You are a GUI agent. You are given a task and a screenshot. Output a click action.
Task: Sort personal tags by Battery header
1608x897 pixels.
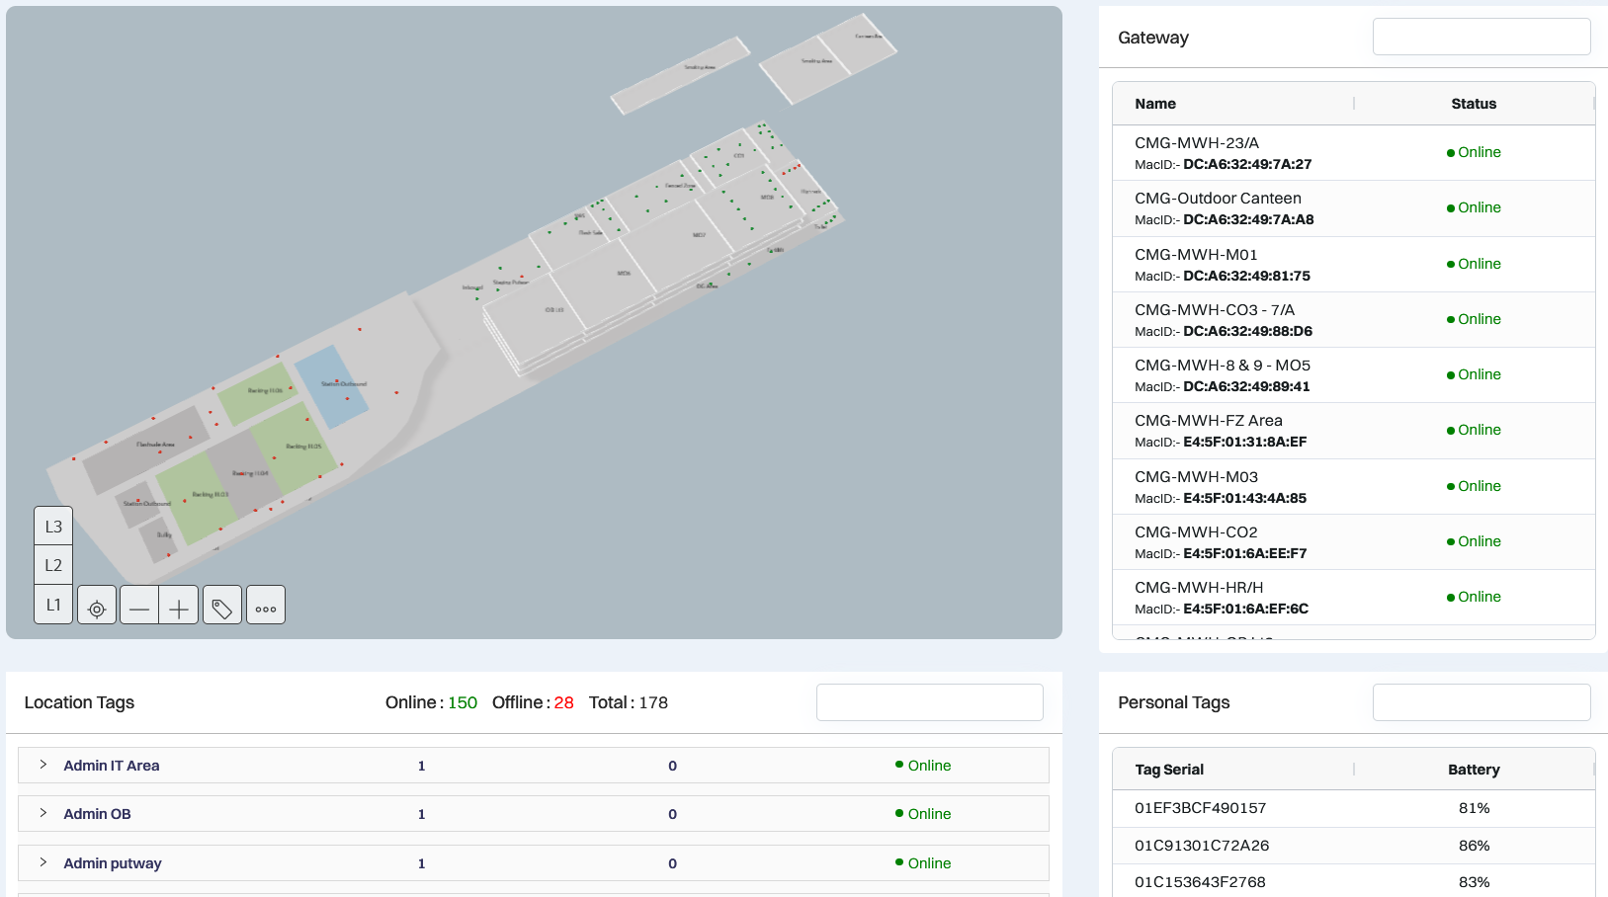1474,770
